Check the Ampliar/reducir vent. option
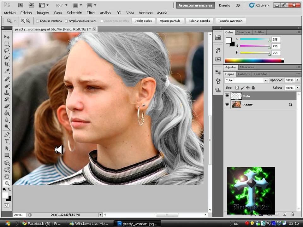This screenshot has width=303, height=227. 66,21
